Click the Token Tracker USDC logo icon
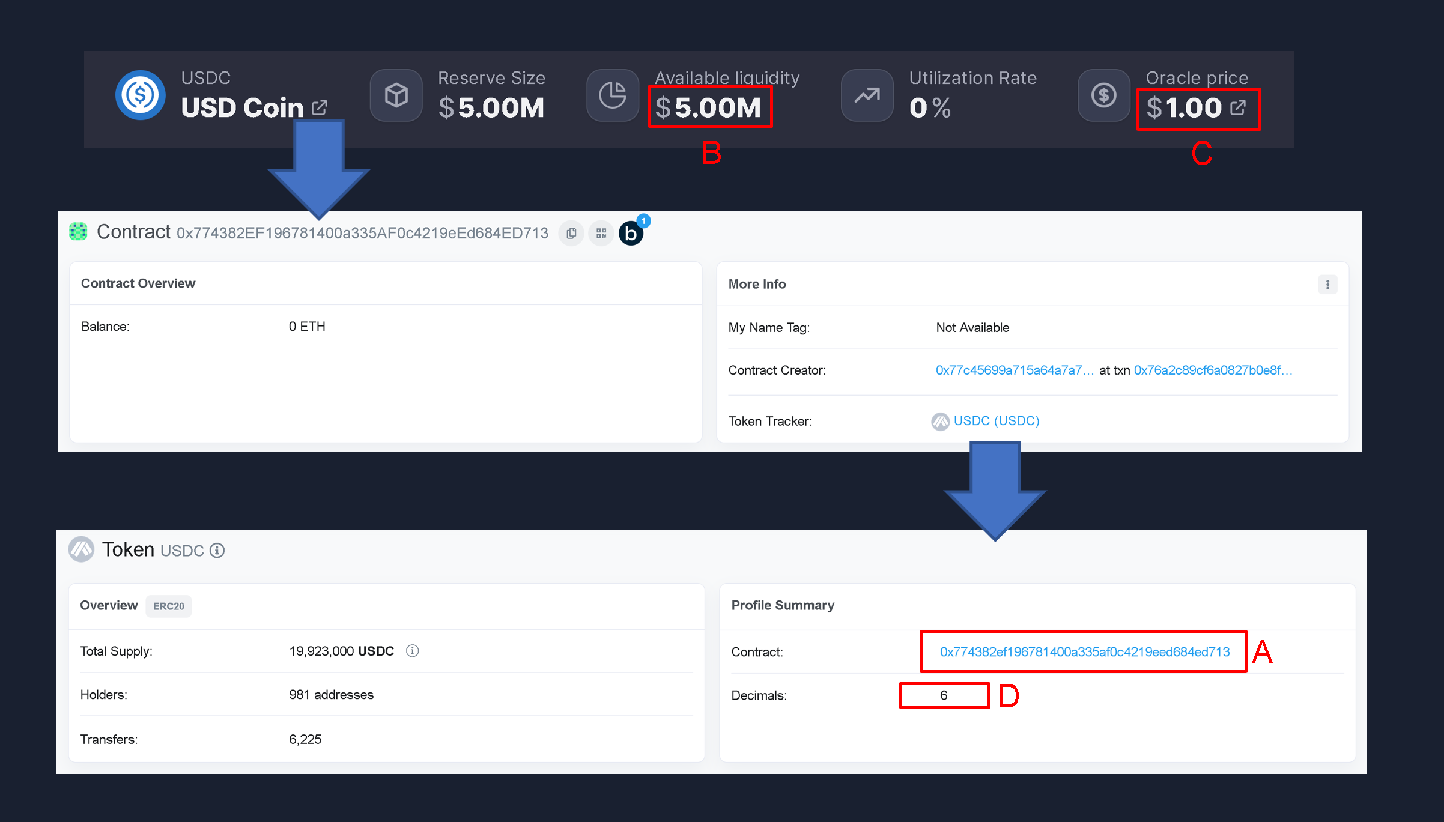 pos(940,422)
